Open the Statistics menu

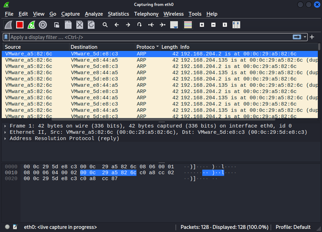pos(118,14)
